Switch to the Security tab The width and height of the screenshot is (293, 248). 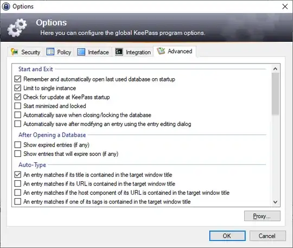26,52
